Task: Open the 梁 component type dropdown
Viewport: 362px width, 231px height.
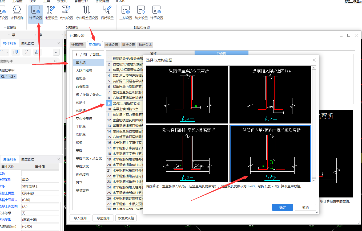Action: [35, 35]
